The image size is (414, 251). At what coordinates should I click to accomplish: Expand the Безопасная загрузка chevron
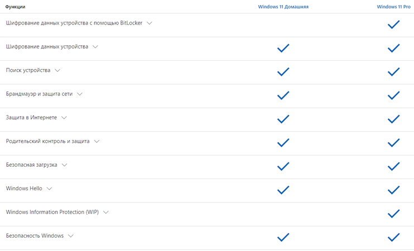pyautogui.click(x=64, y=165)
